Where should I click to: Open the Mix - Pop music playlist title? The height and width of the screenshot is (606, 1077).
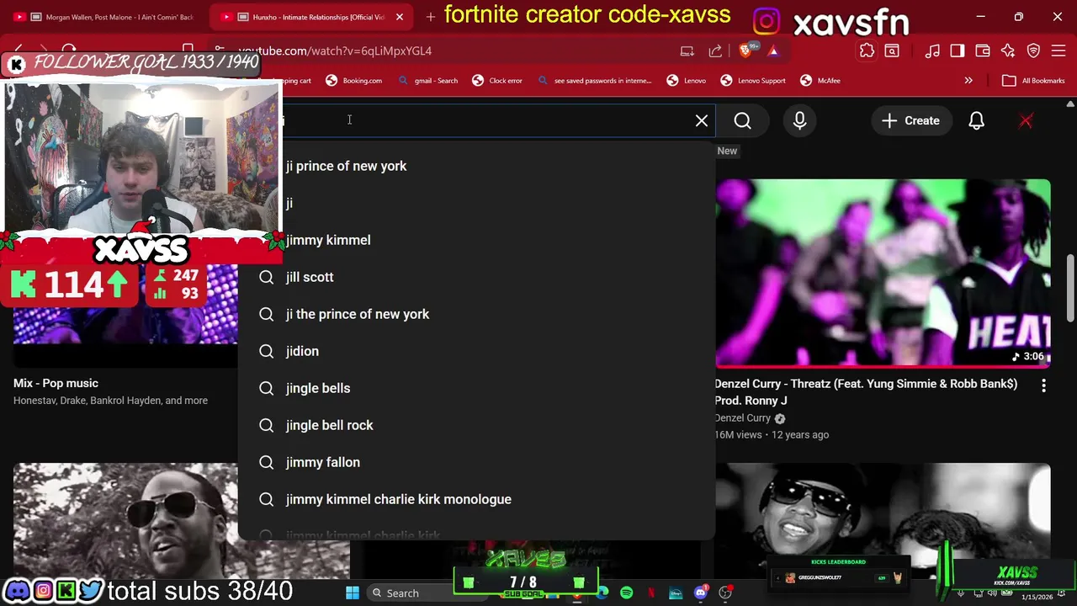click(56, 383)
